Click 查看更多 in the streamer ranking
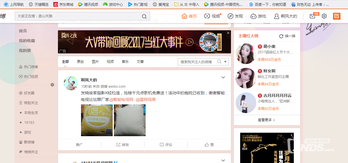 pyautogui.click(x=266, y=120)
